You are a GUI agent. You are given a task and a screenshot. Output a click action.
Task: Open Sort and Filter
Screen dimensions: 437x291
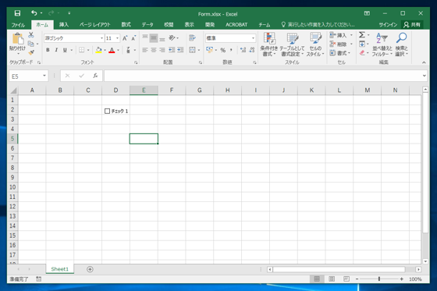click(382, 44)
